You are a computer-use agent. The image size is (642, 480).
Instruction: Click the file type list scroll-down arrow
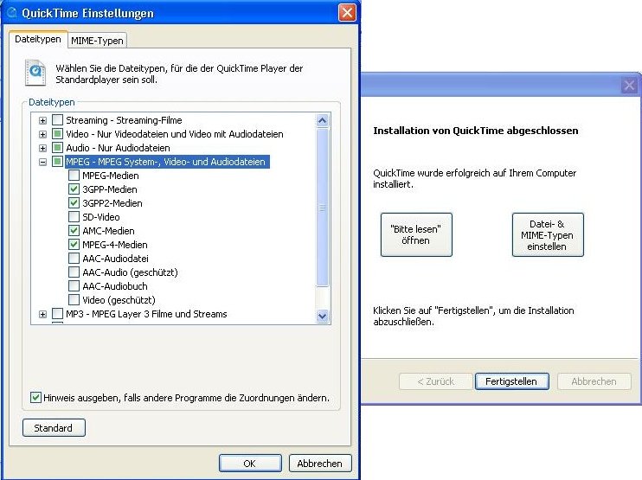[322, 316]
